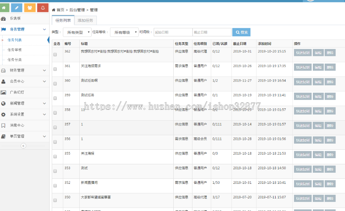Click 截止日期 column header
The height and width of the screenshot is (211, 345).
coord(240,44)
